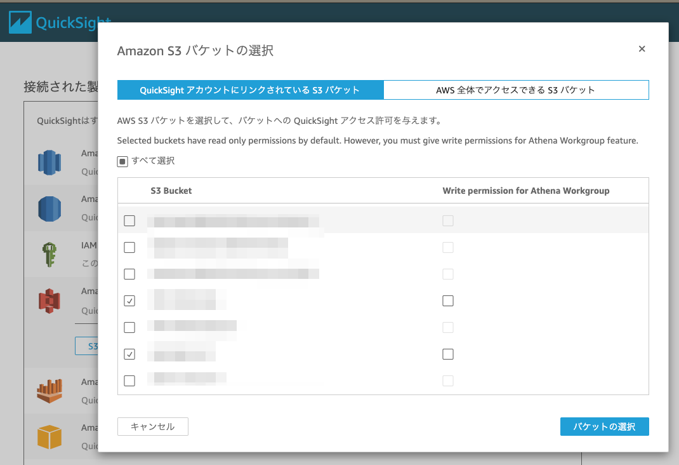Check the first S3 bucket checkbox
The height and width of the screenshot is (465, 679).
129,221
